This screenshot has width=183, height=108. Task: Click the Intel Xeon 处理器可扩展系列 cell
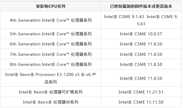(51, 92)
